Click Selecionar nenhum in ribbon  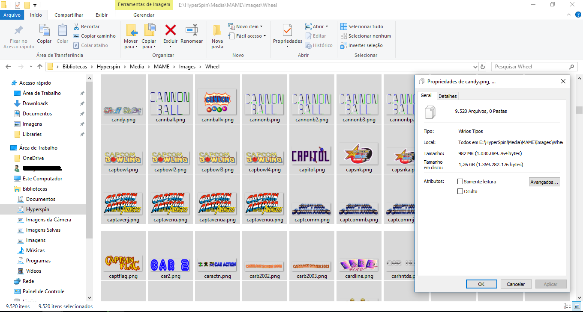point(366,36)
